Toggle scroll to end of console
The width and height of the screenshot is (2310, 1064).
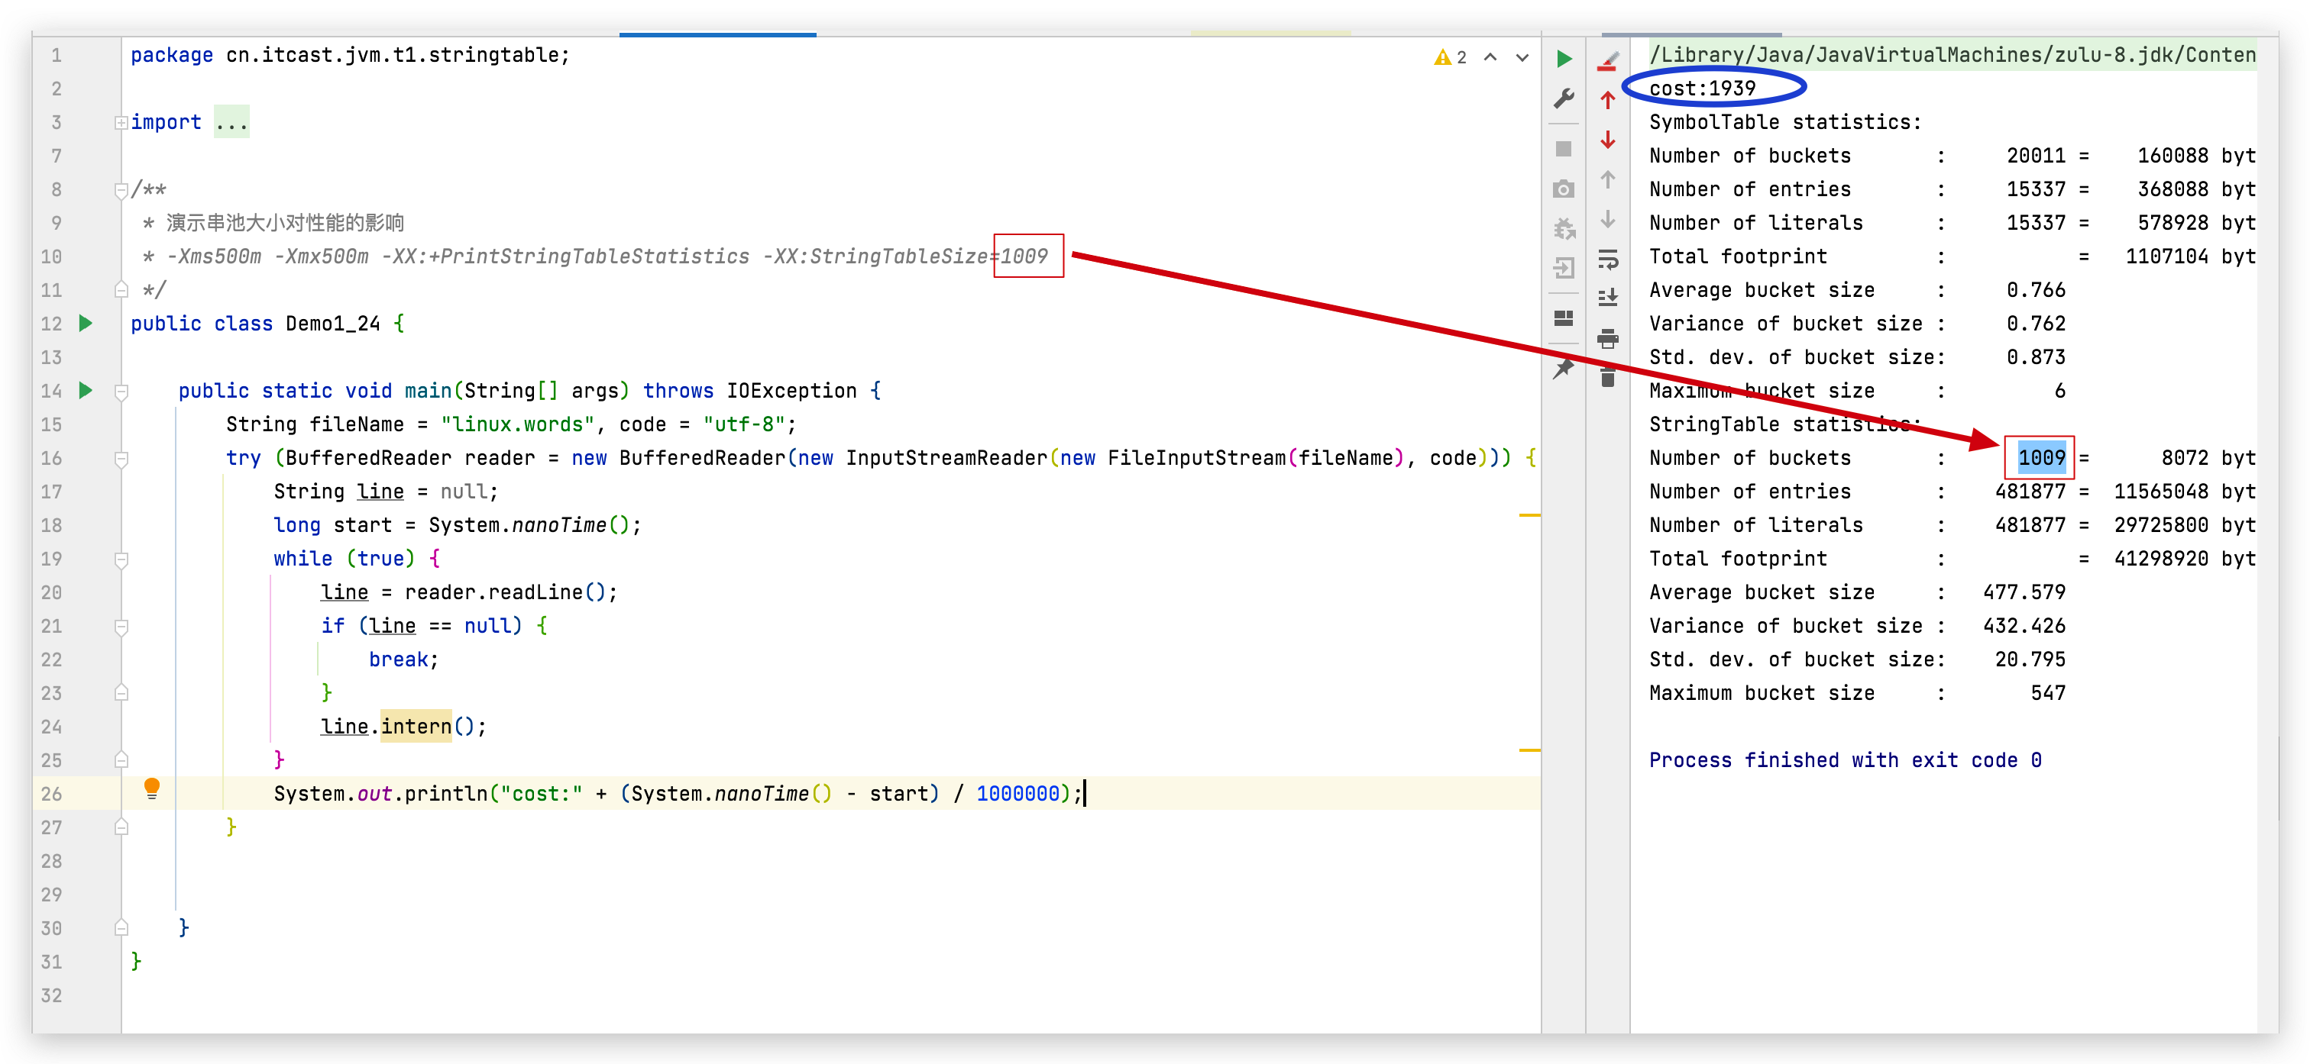coord(1608,298)
